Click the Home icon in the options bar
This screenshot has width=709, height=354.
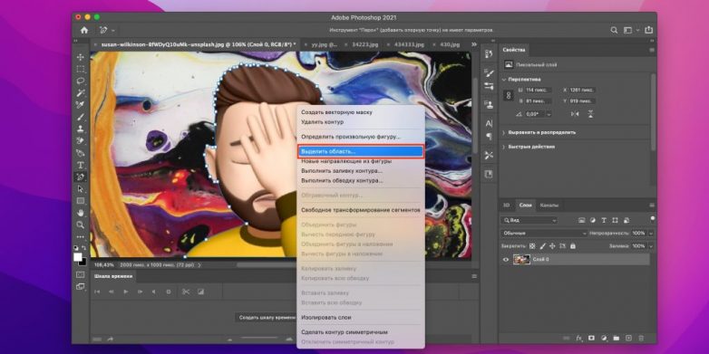[x=84, y=30]
